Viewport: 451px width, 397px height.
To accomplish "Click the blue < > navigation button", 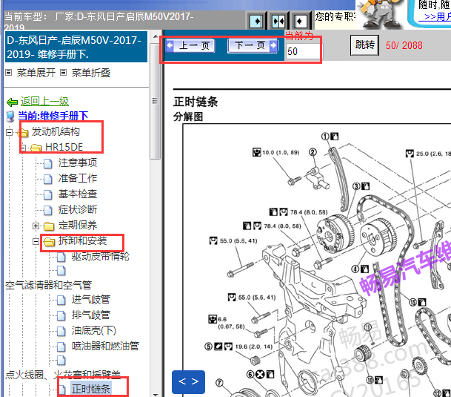I will [188, 381].
